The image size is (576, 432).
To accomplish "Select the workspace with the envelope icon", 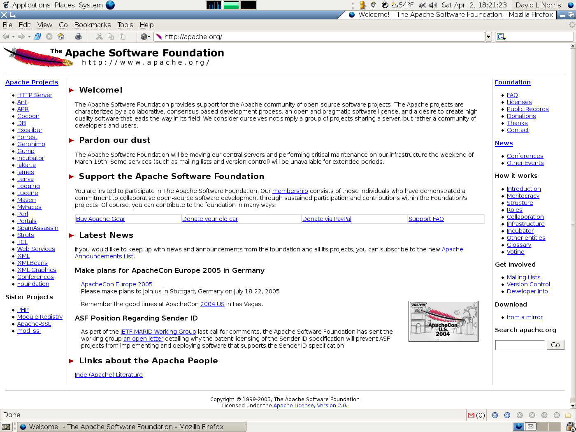I will point(531,426).
